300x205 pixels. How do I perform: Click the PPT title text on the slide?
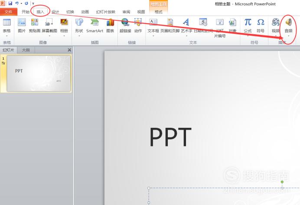click(x=170, y=137)
